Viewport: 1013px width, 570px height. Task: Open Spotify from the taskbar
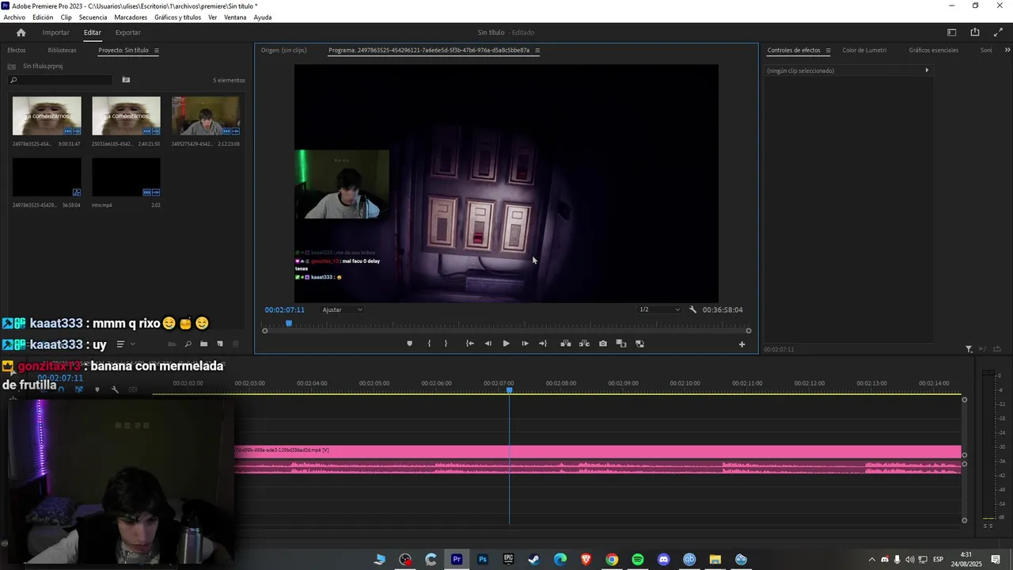[638, 560]
